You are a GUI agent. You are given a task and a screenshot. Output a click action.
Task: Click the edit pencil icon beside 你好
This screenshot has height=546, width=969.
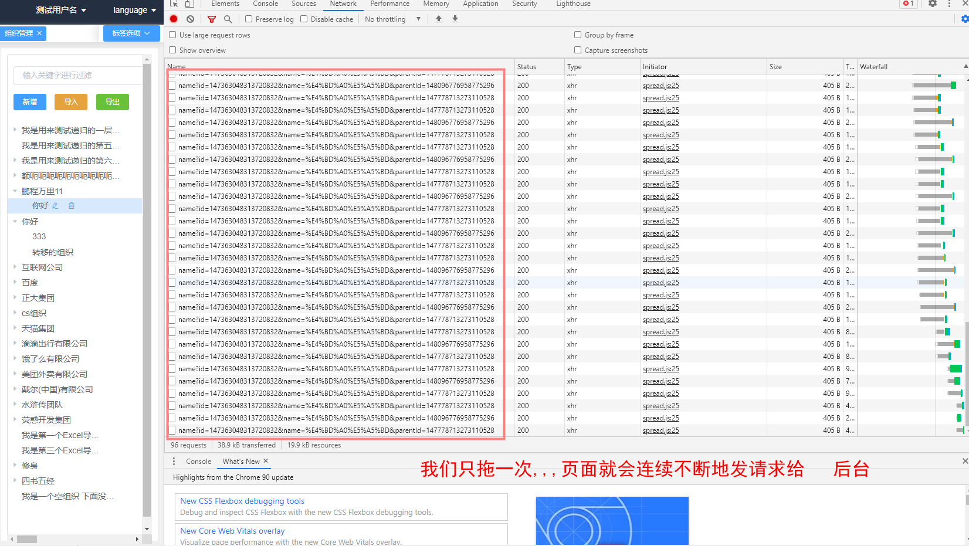click(55, 205)
